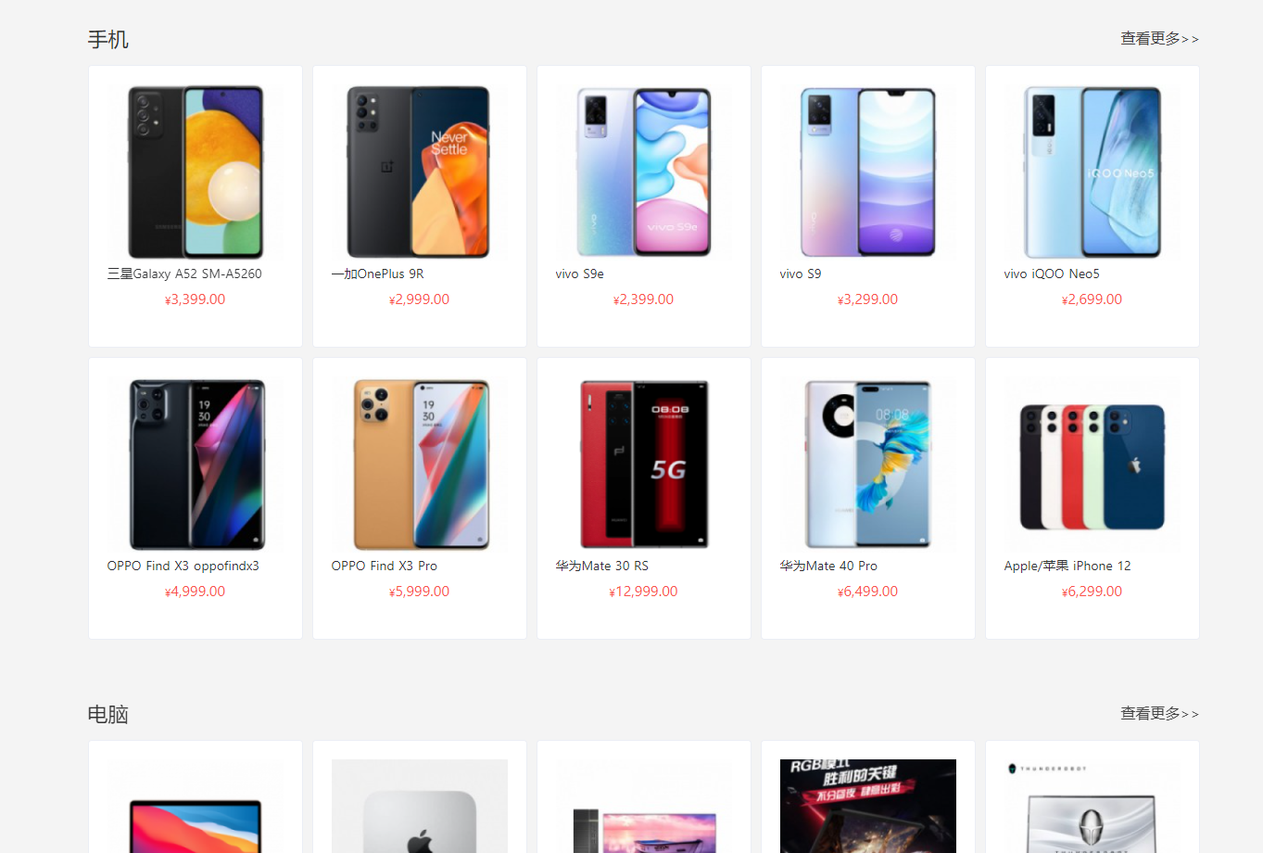Click 查看更多 link in 电脑 section

tap(1159, 714)
